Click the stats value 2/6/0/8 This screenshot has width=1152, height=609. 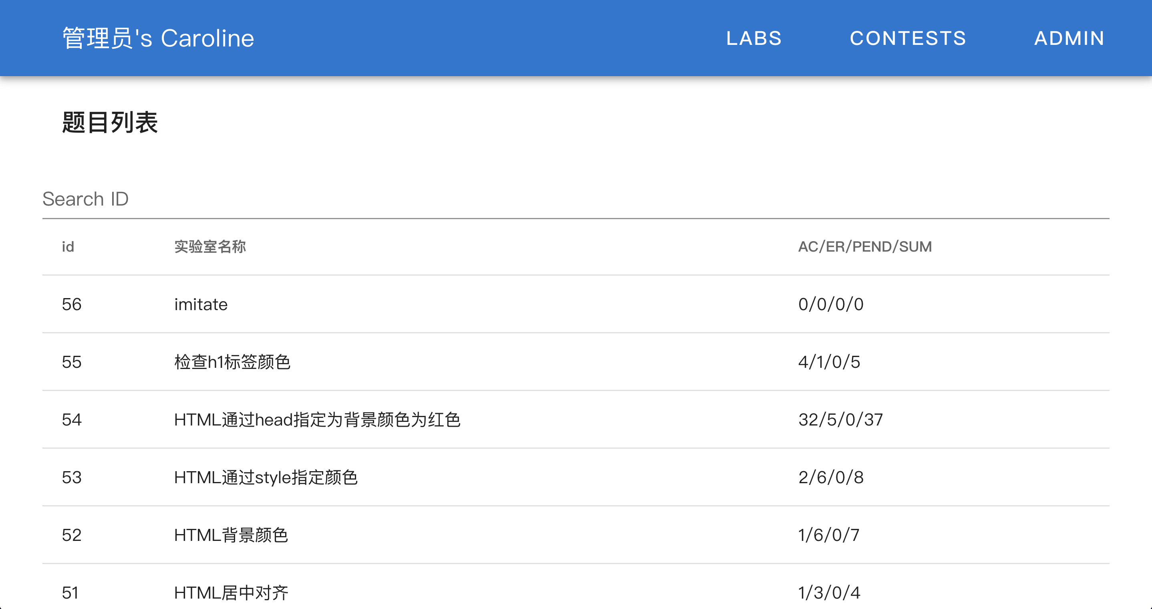831,478
